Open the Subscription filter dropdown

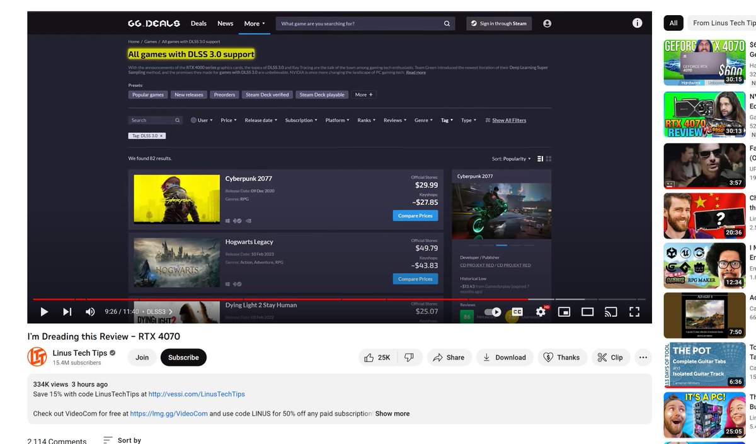[x=301, y=120]
